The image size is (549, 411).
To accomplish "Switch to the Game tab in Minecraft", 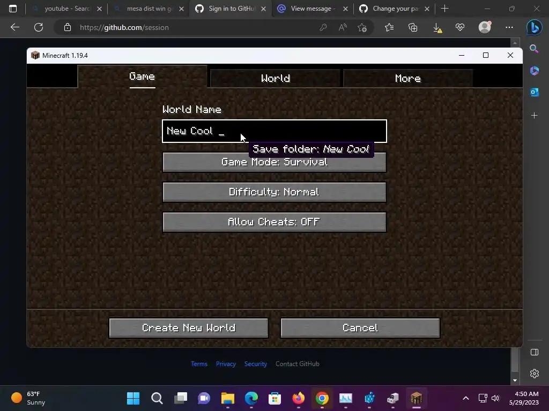I will pos(142,77).
